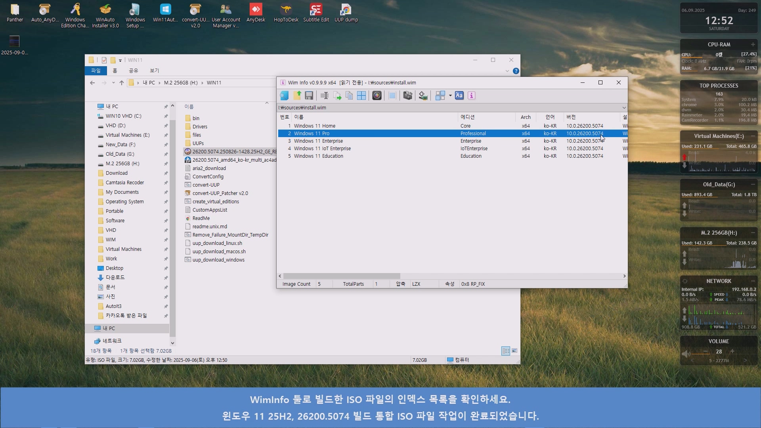761x428 pixels.
Task: Open the 보기 ribbon tab
Action: pyautogui.click(x=155, y=71)
